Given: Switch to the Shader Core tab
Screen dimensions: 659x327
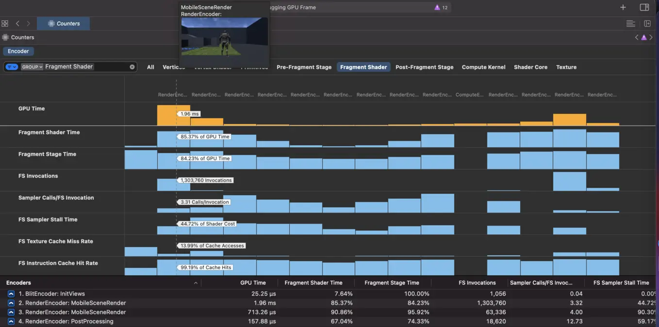Looking at the screenshot, I should point(530,67).
